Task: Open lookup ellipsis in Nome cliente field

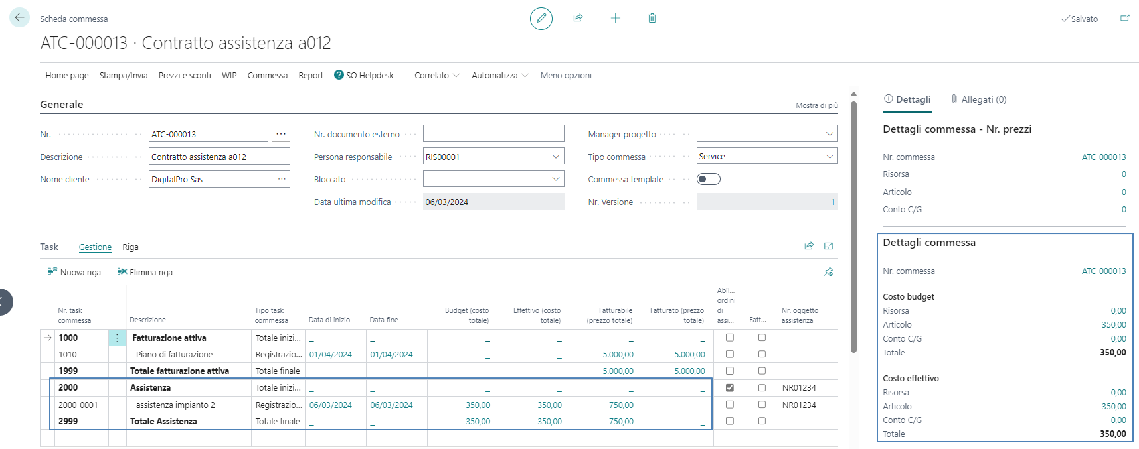Action: pos(282,179)
